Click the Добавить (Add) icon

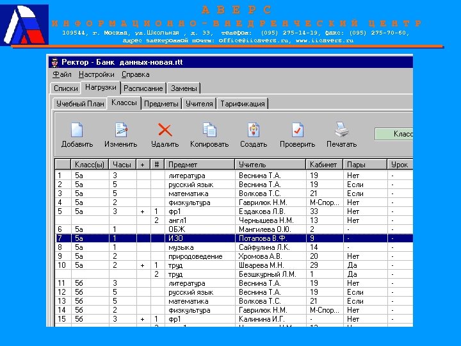[77, 129]
